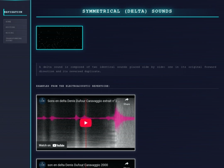Play the Caravaggio extrait n°2 video
The height and width of the screenshot is (168, 224).
coord(86,123)
